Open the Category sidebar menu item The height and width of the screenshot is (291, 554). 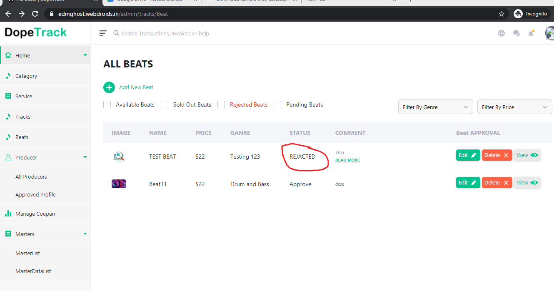point(45,76)
